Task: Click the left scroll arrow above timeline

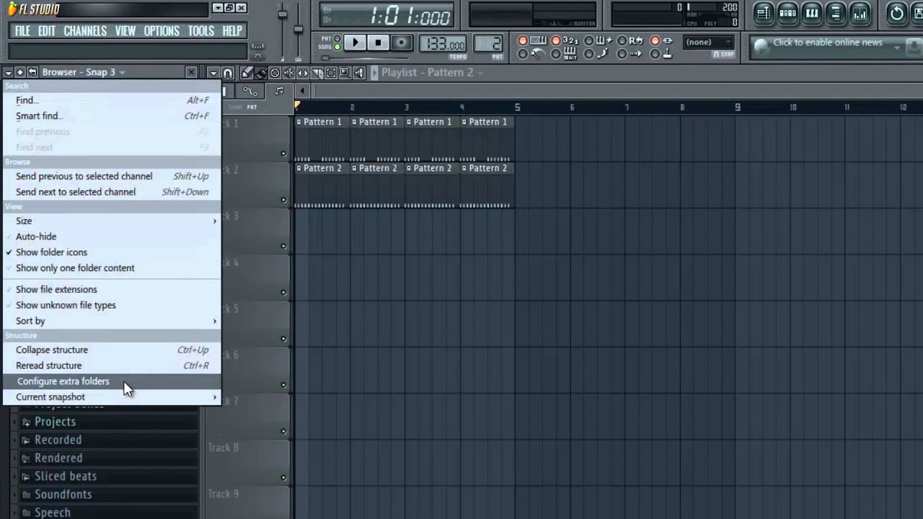Action: tap(302, 91)
